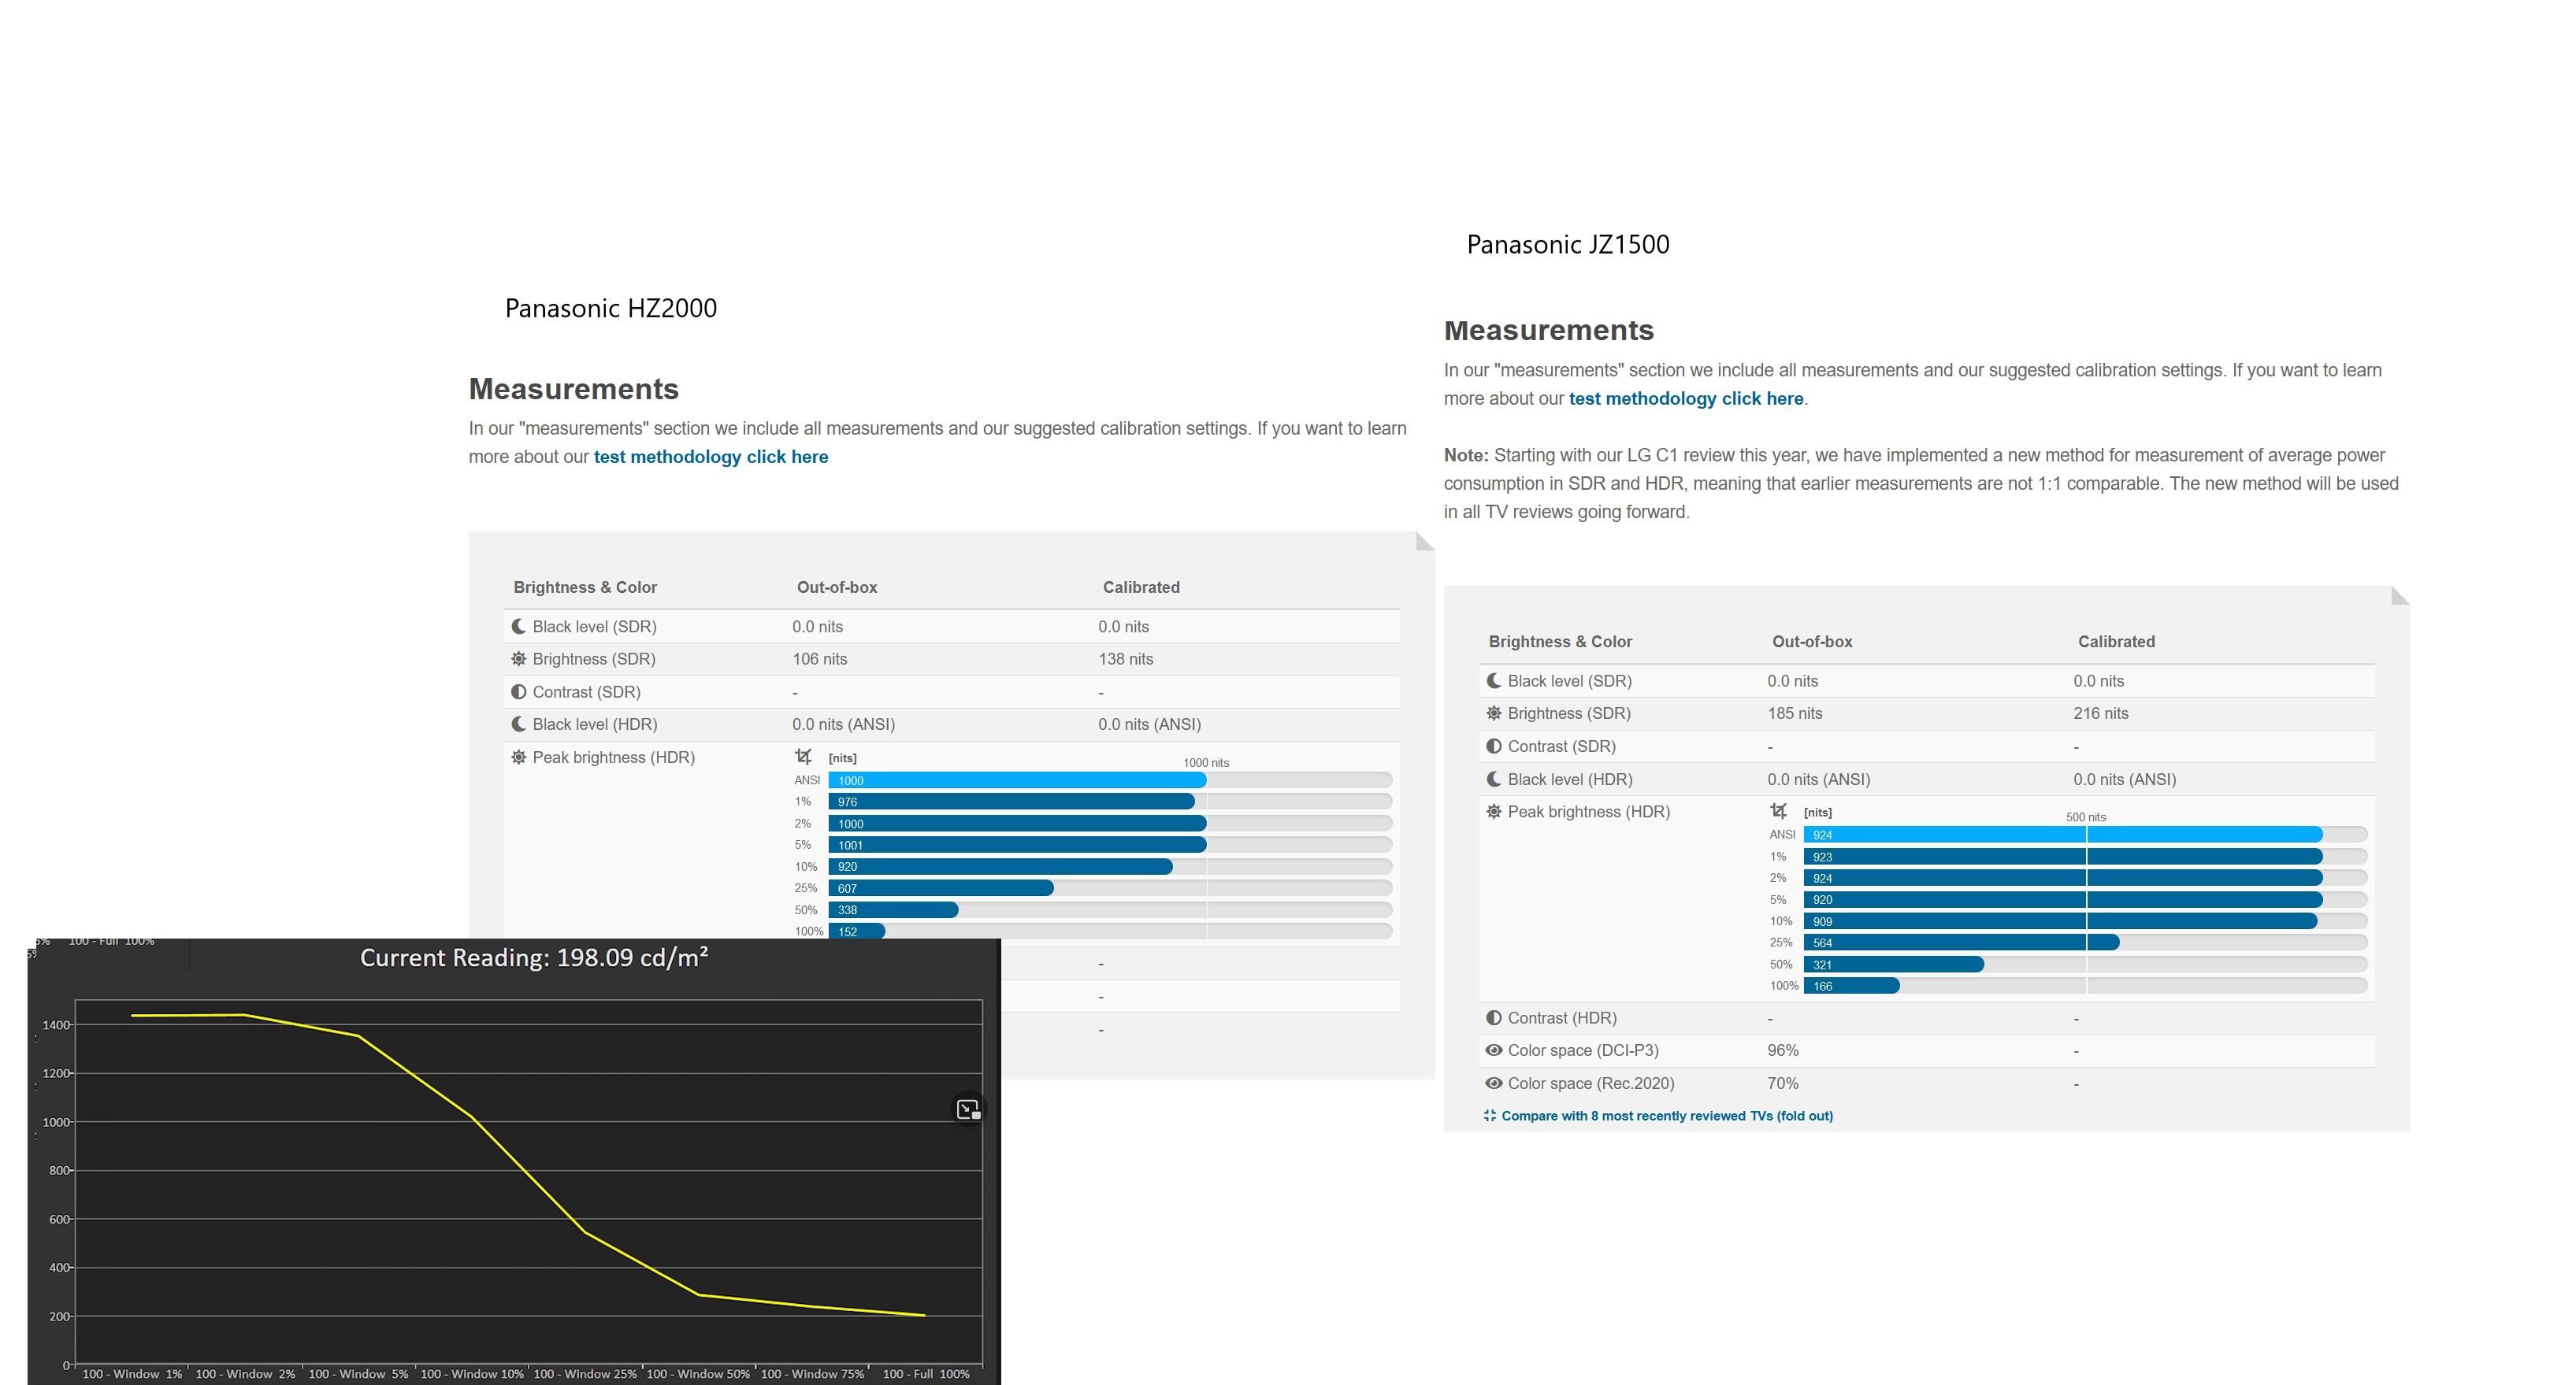Click the '1000 nits' marker label above the HZ2000 bars

(1206, 762)
